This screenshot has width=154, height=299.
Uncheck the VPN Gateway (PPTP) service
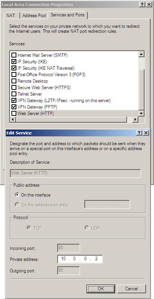click(14, 107)
